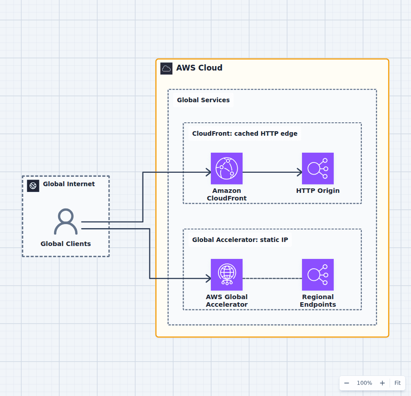Select the HTTP Origin node icon
411x396 pixels.
pos(318,168)
